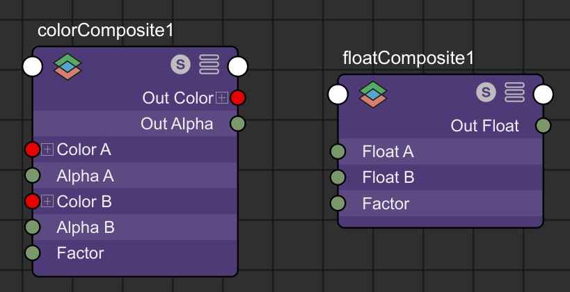
Task: Click the Out Alpha output port
Action: pyautogui.click(x=238, y=124)
